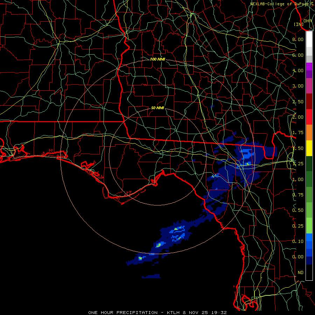Click the 6.00 legend value
The height and width of the screenshot is (315, 315).
298,55
